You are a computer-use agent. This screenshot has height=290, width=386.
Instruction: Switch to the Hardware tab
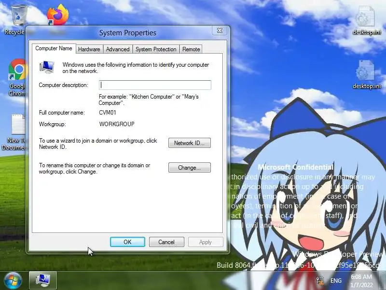(x=89, y=49)
